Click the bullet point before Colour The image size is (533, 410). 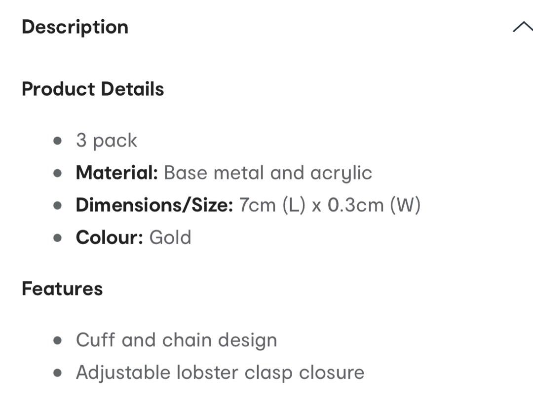58,238
